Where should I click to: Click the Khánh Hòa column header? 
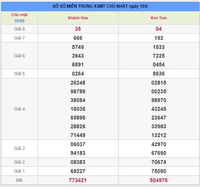pyautogui.click(x=78, y=18)
